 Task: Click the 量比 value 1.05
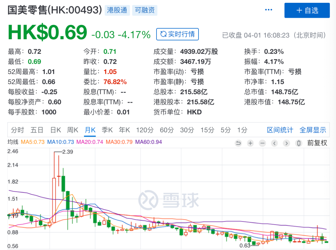click(110, 72)
